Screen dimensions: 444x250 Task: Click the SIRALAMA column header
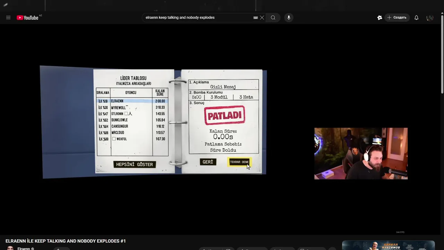(x=103, y=93)
